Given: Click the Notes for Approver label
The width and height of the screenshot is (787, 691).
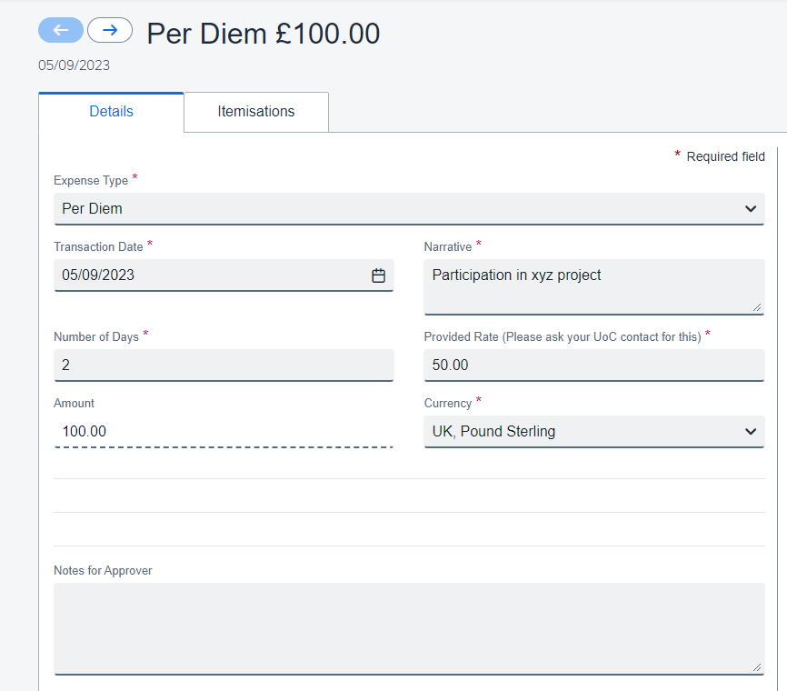Looking at the screenshot, I should coord(103,570).
